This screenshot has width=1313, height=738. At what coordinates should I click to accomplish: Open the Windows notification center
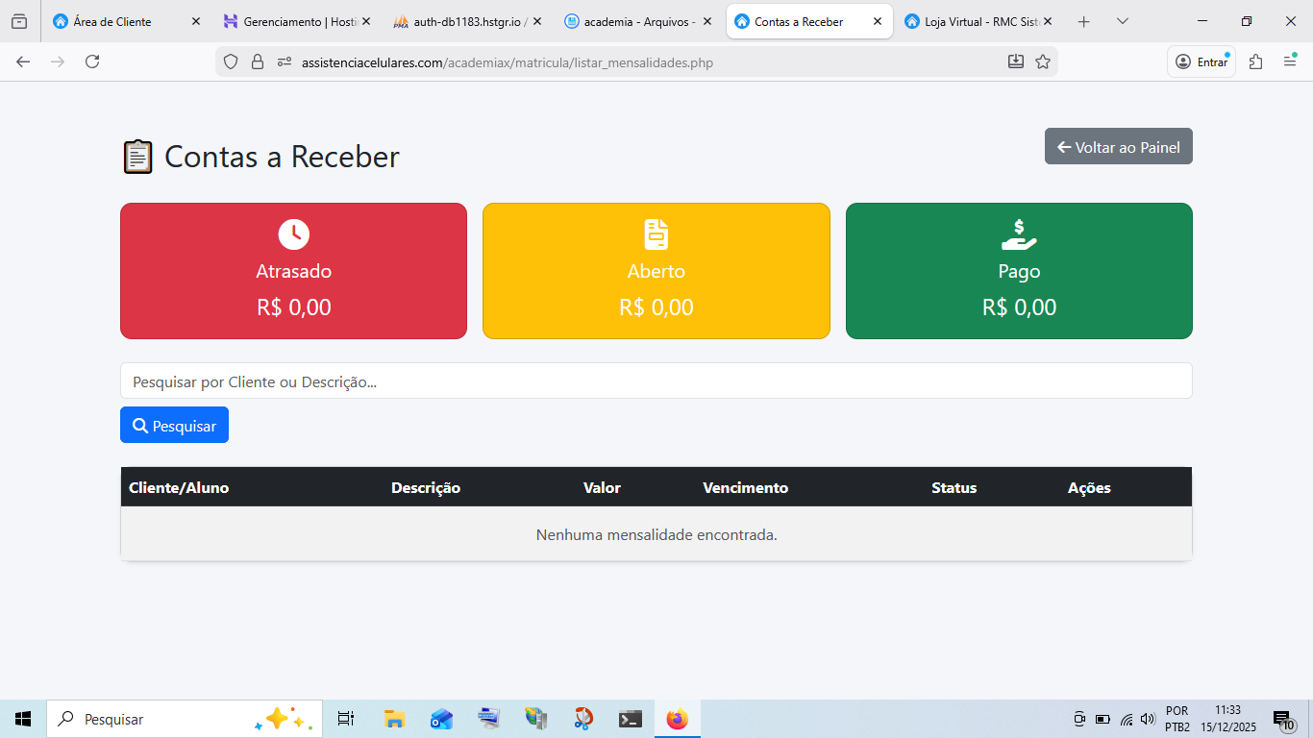[1283, 719]
